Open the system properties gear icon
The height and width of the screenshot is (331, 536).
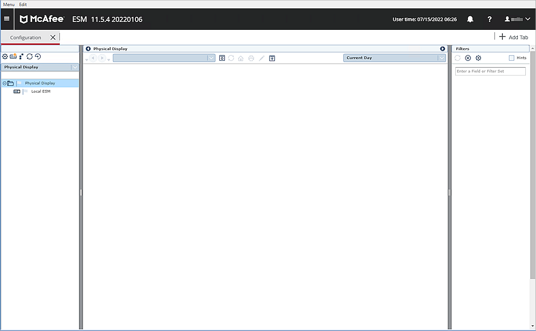click(5, 56)
